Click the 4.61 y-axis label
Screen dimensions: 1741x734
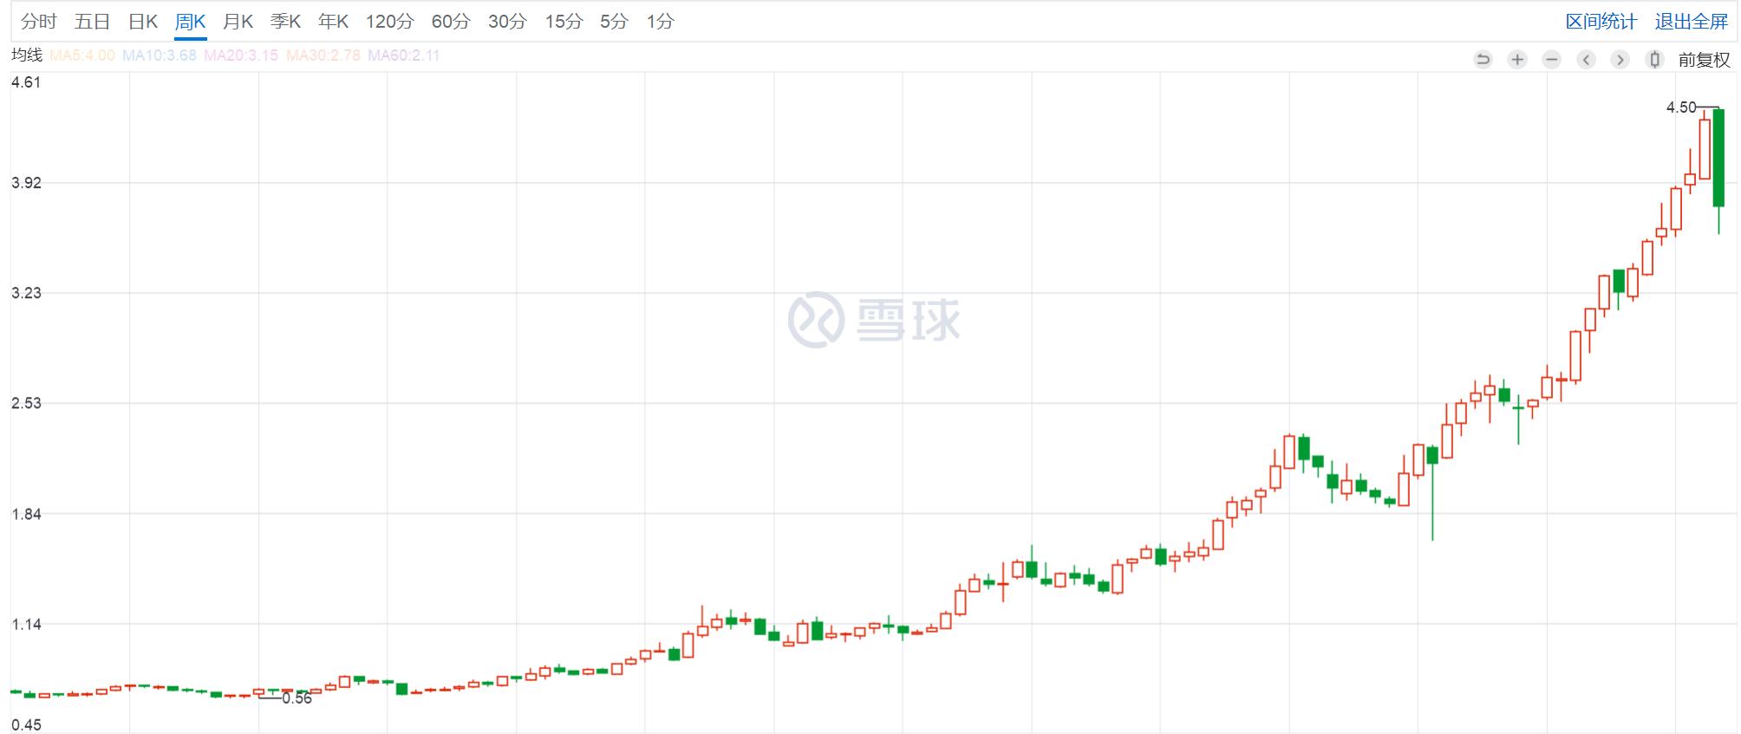click(x=26, y=82)
